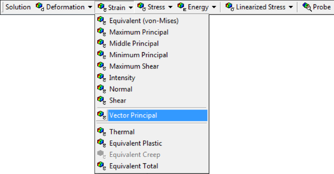
Task: Pick Equivalent Total from the menu
Action: point(134,166)
